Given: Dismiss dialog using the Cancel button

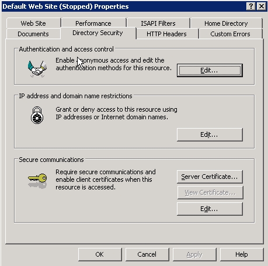Looking at the screenshot, I should 147,254.
